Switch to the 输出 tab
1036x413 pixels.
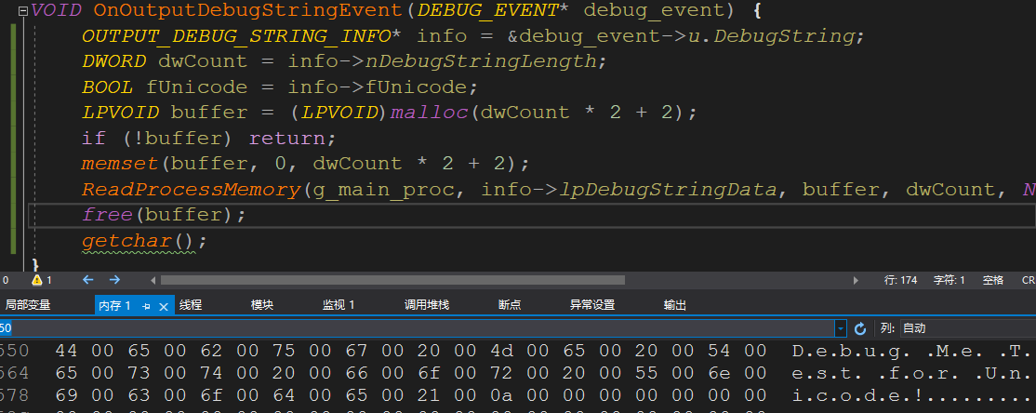(674, 304)
